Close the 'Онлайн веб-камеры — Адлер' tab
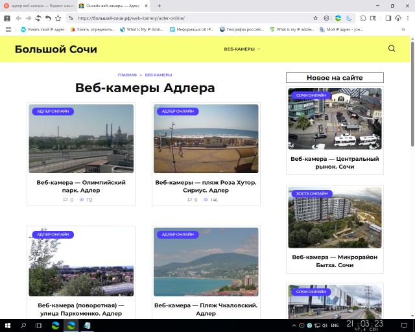The height and width of the screenshot is (332, 415). pyautogui.click(x=146, y=6)
